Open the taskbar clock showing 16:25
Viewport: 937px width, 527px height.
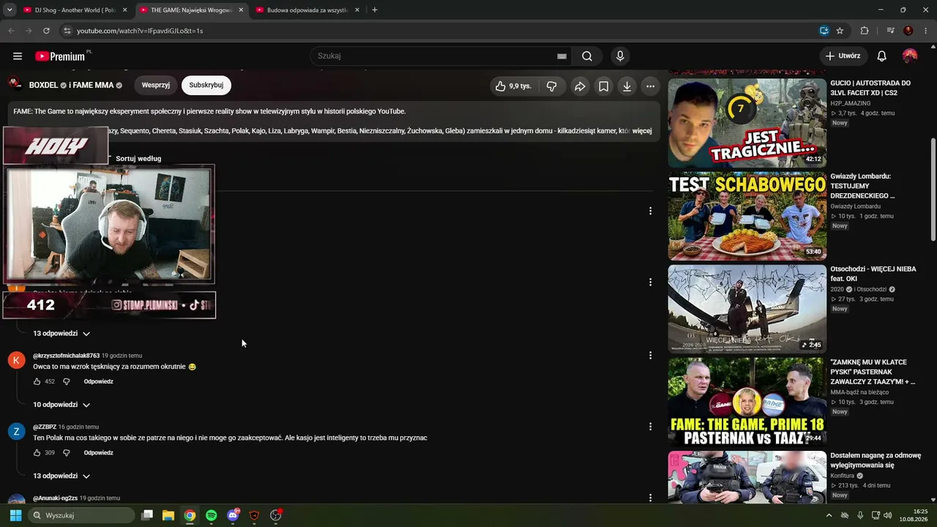pyautogui.click(x=914, y=515)
